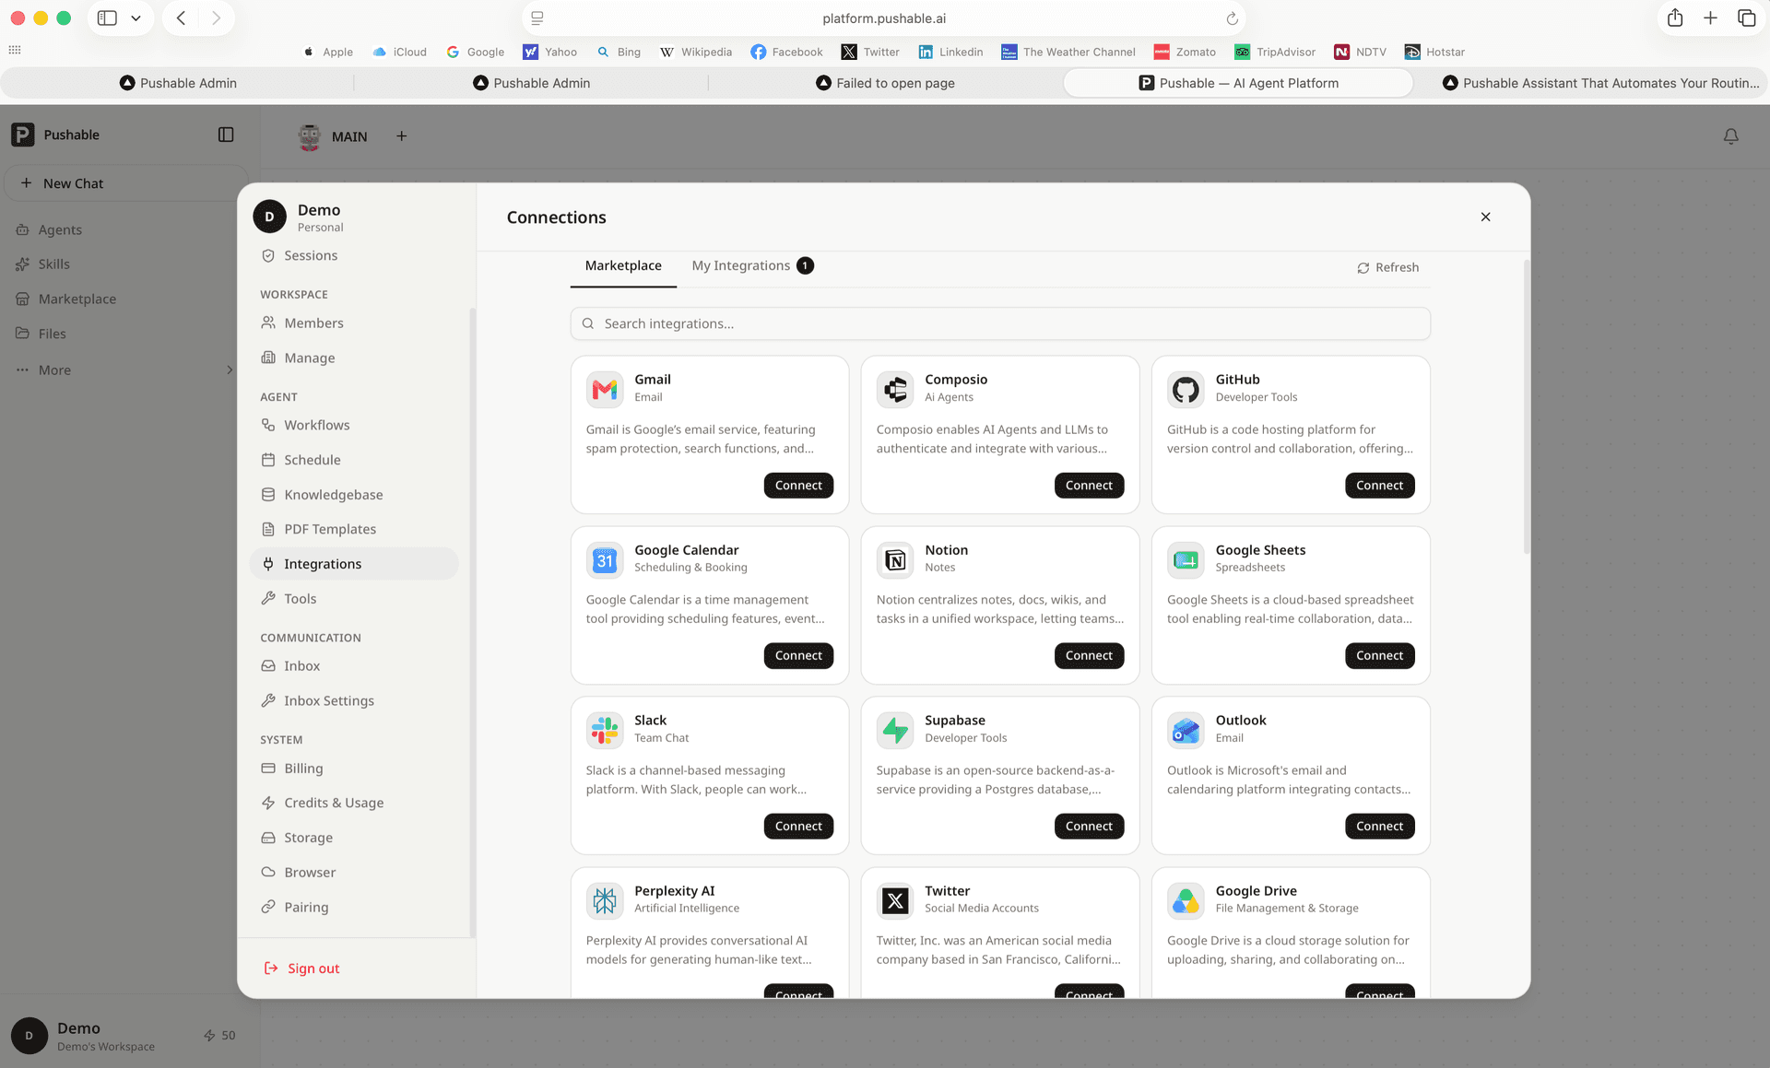Open a new Safari tab

point(1710,18)
